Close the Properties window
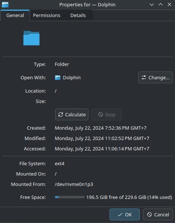This screenshot has height=223, width=175. (x=169, y=4)
